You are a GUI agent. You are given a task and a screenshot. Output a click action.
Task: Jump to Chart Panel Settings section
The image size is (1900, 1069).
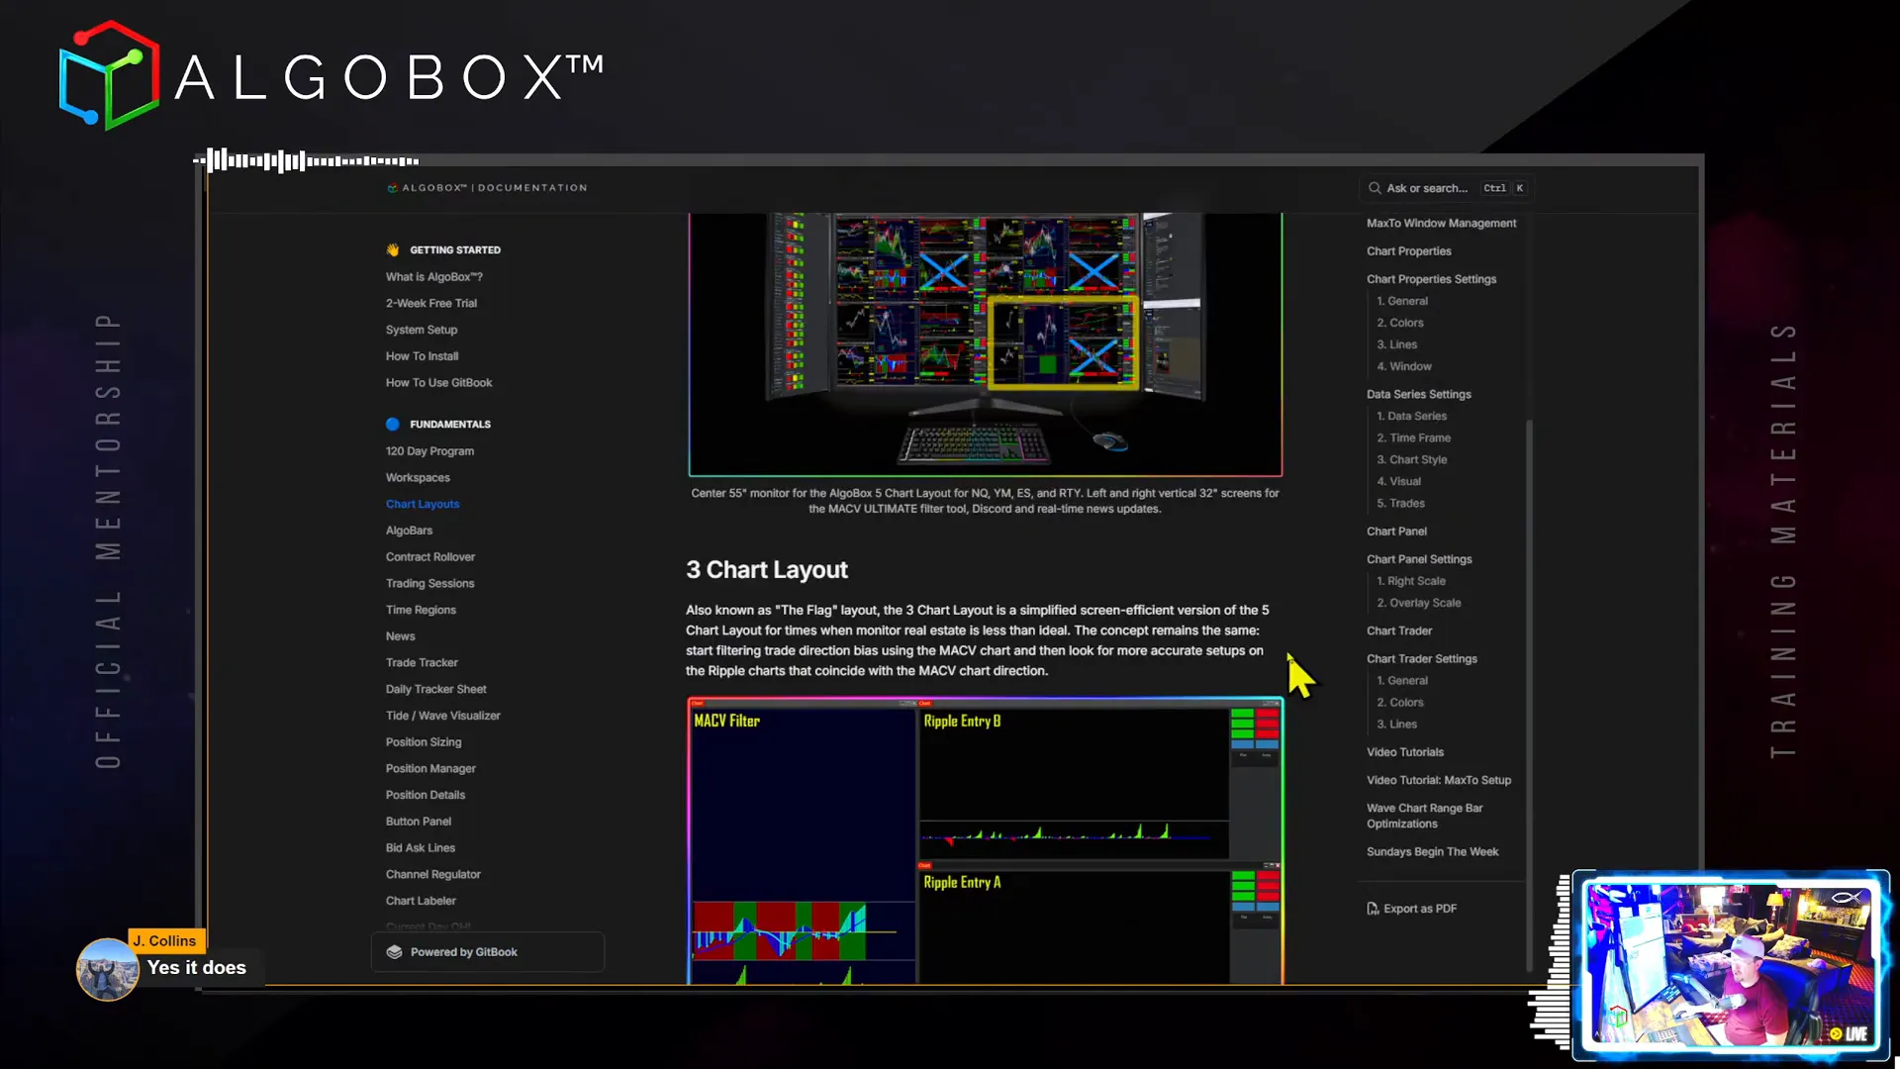point(1419,559)
